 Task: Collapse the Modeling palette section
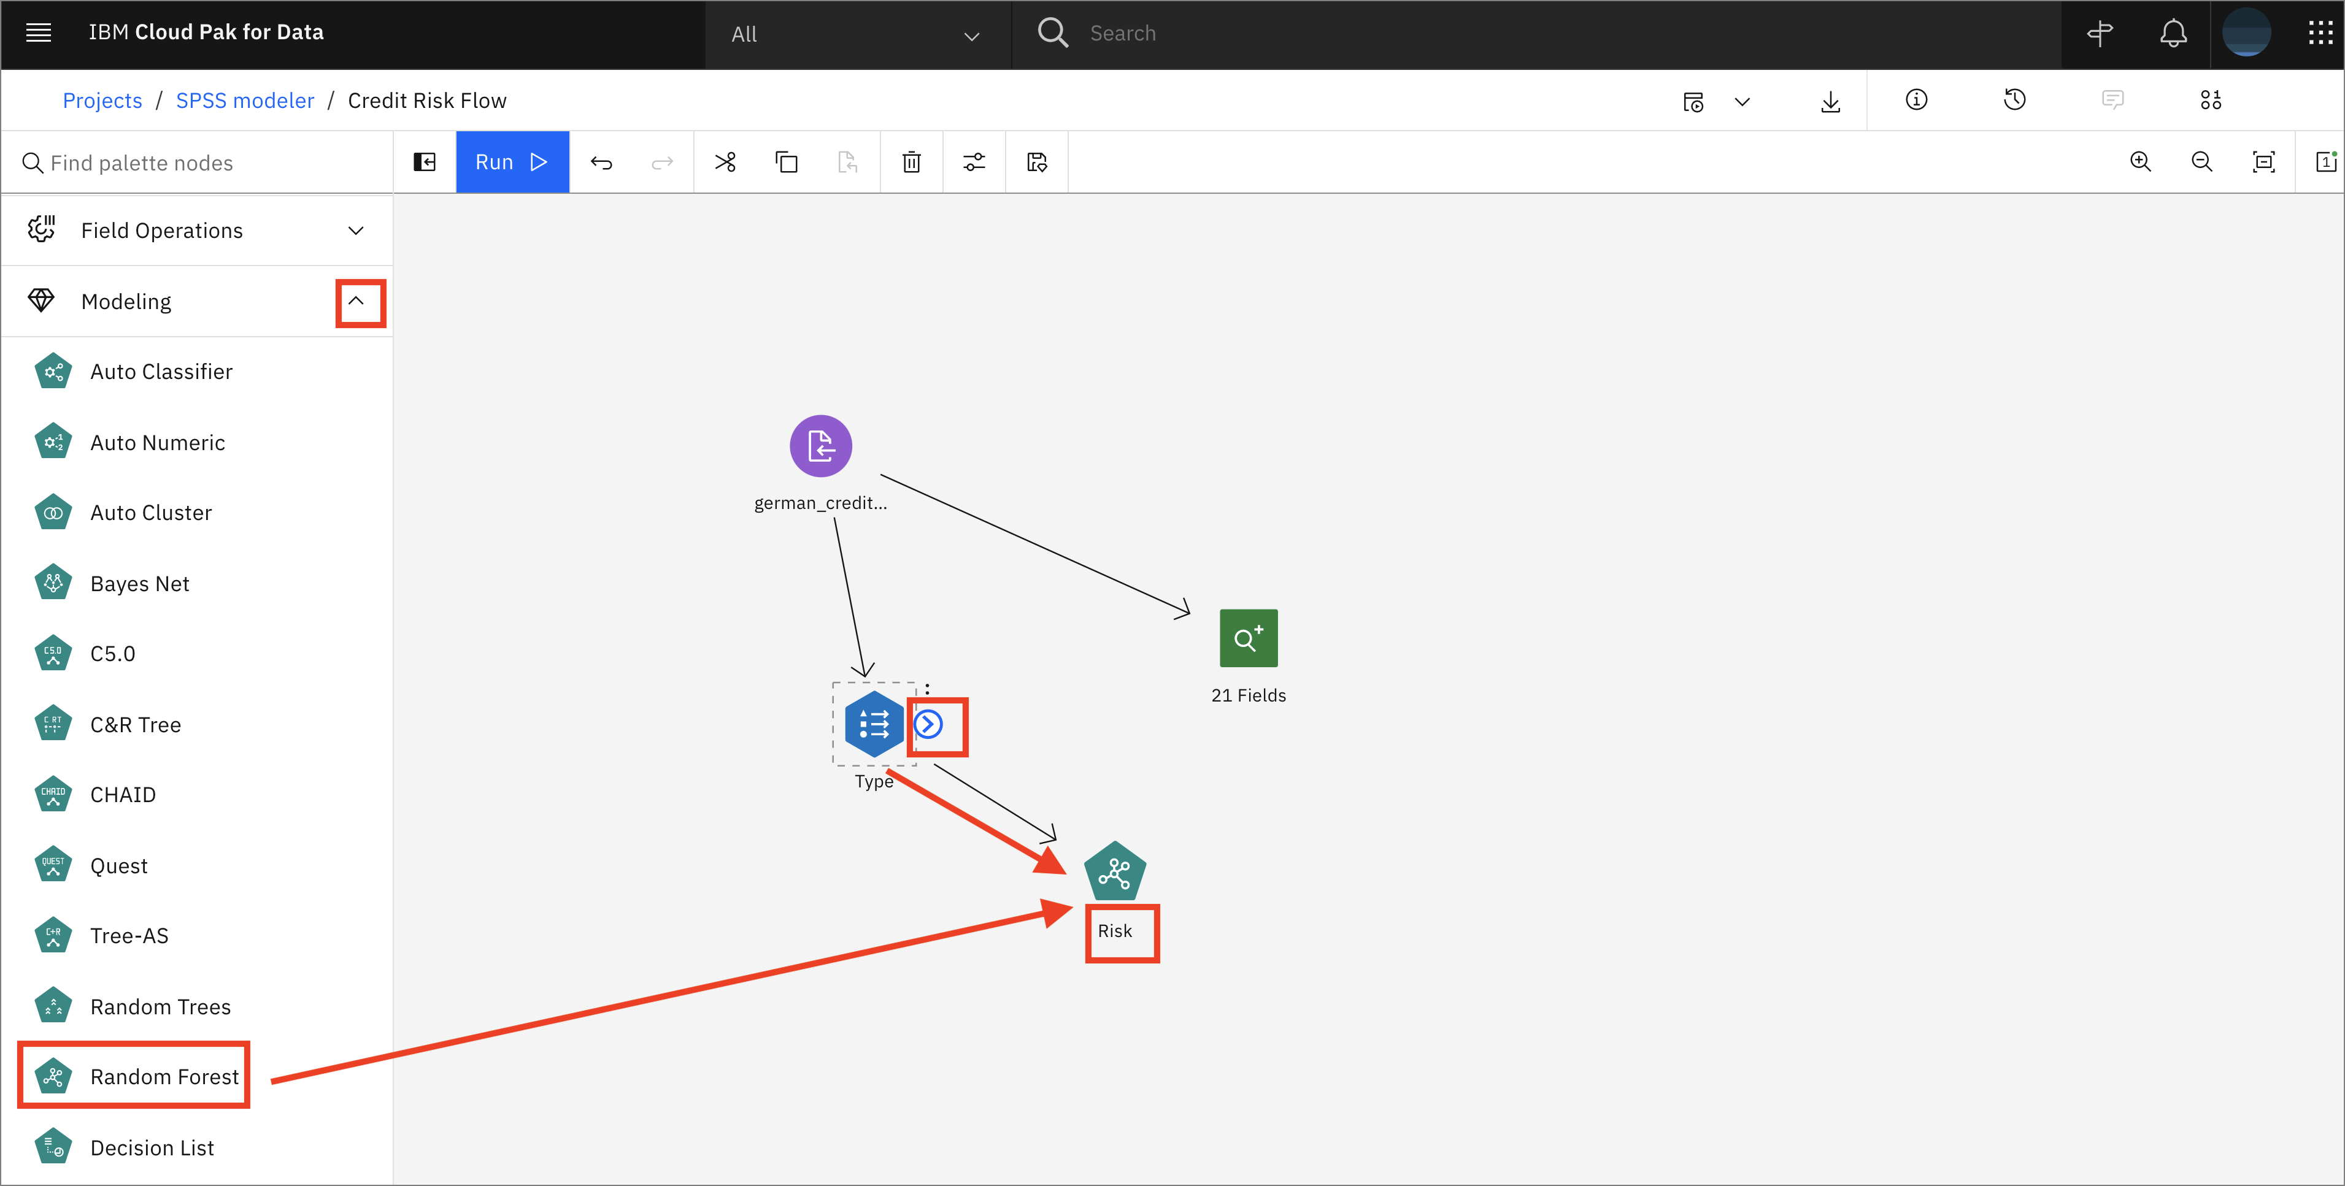tap(357, 301)
